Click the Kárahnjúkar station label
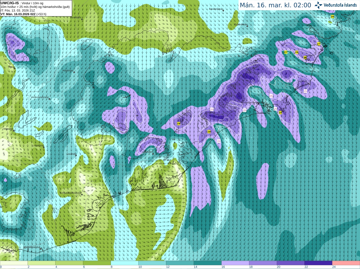Image resolution: width=360 pixels, height=269 pixels. (216, 9)
